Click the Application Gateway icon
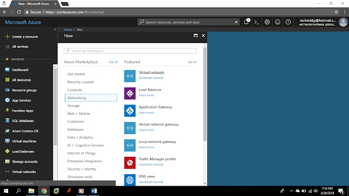349x196 pixels. pyautogui.click(x=130, y=111)
